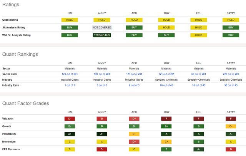Select SXYAY Growth grade C+
Viewport: 246px width, 156px height.
pyautogui.click(x=231, y=126)
